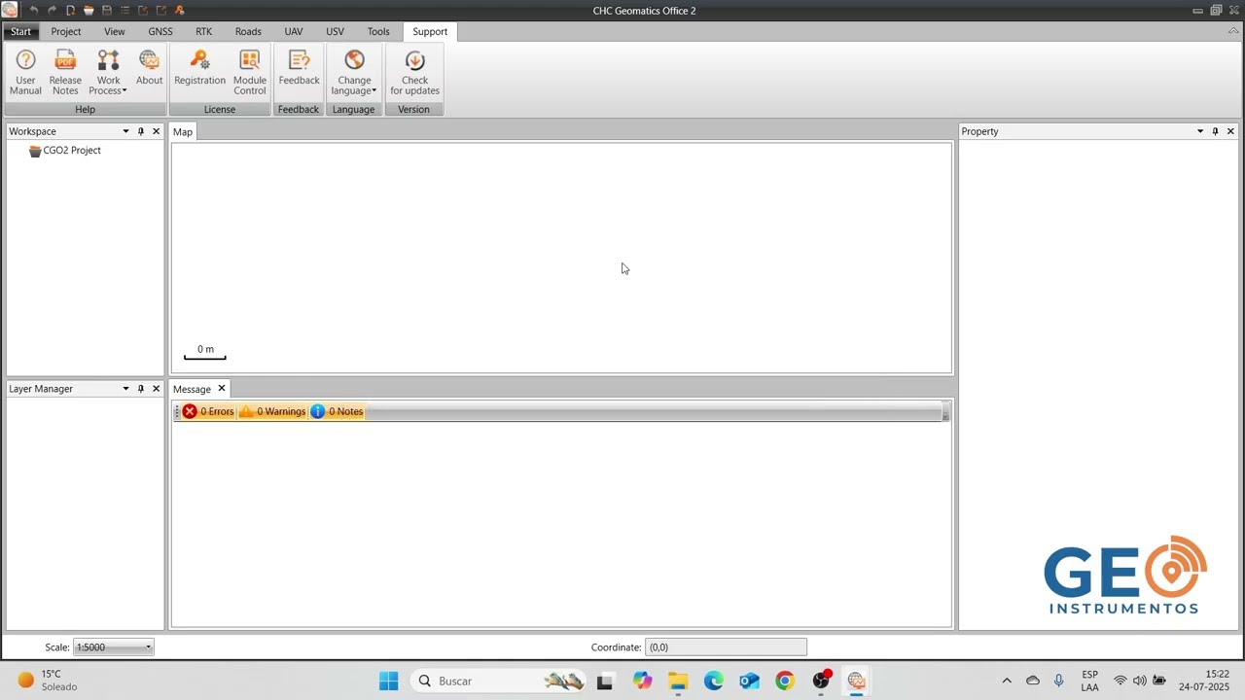Image resolution: width=1245 pixels, height=700 pixels.
Task: Collapse the ribbon with the chevron
Action: point(1233,31)
